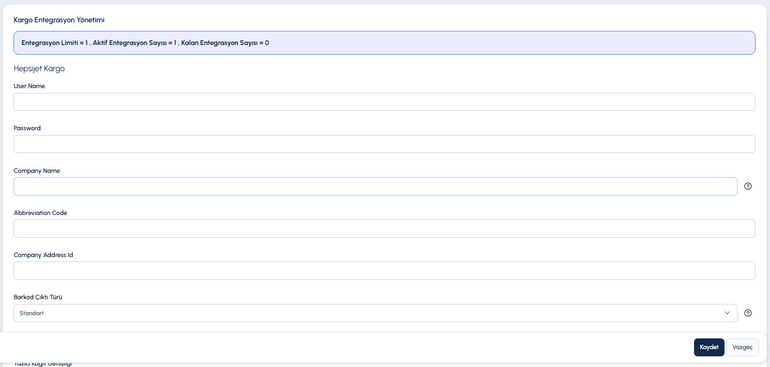
Task: Focus the Company Address Id input field
Action: (x=384, y=271)
